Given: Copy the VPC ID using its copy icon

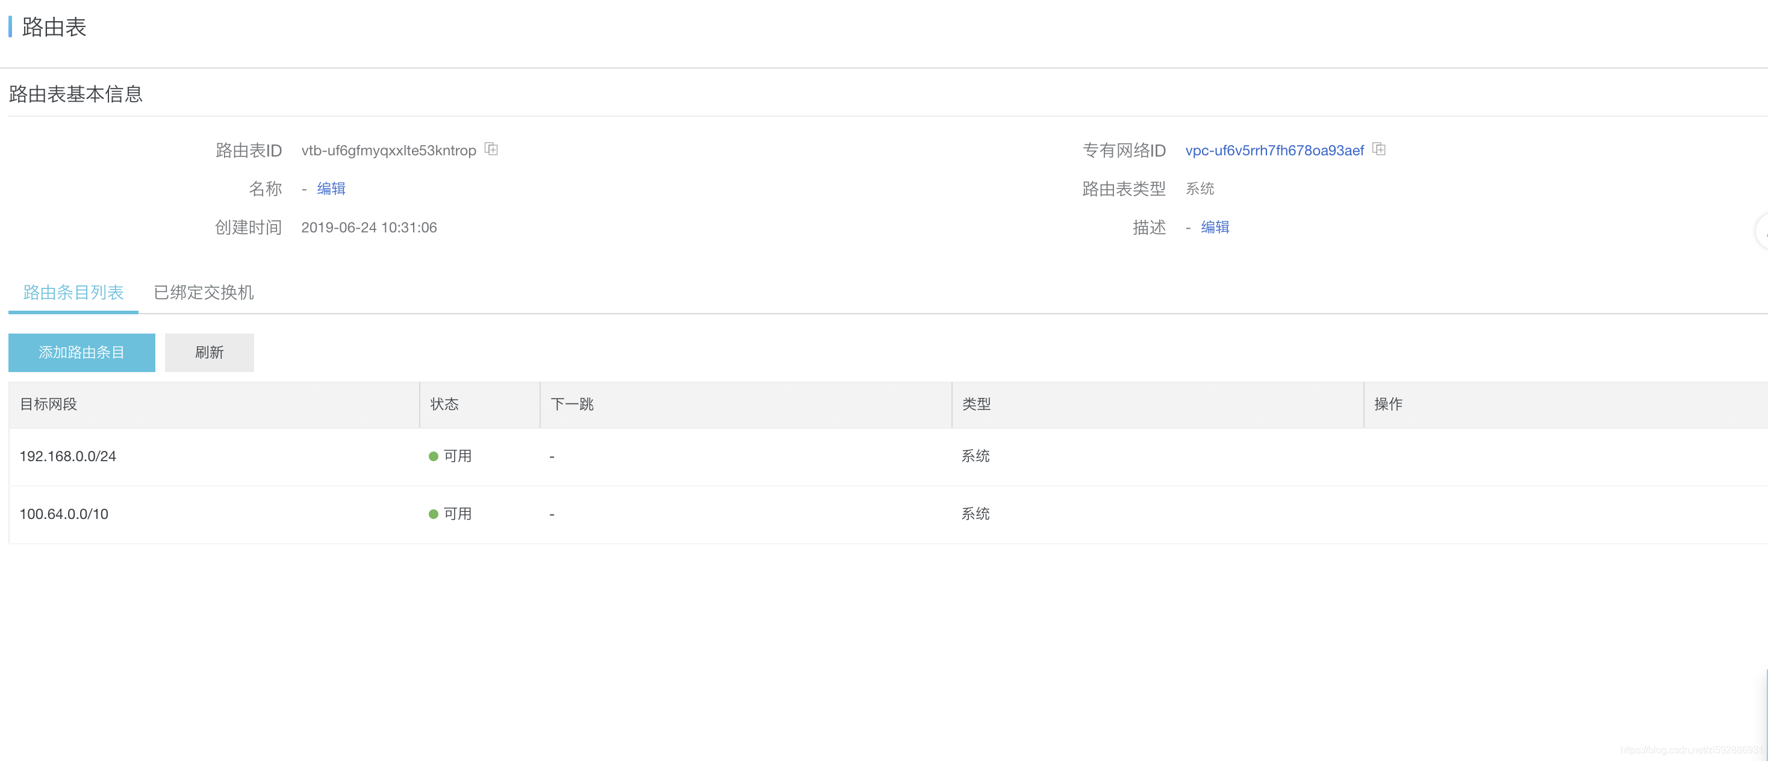Looking at the screenshot, I should coord(1378,149).
